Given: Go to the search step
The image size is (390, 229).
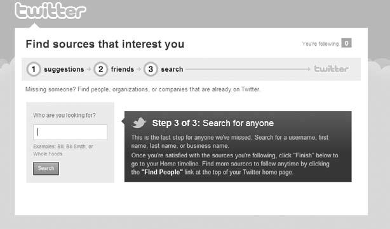Looking at the screenshot, I should (x=172, y=69).
